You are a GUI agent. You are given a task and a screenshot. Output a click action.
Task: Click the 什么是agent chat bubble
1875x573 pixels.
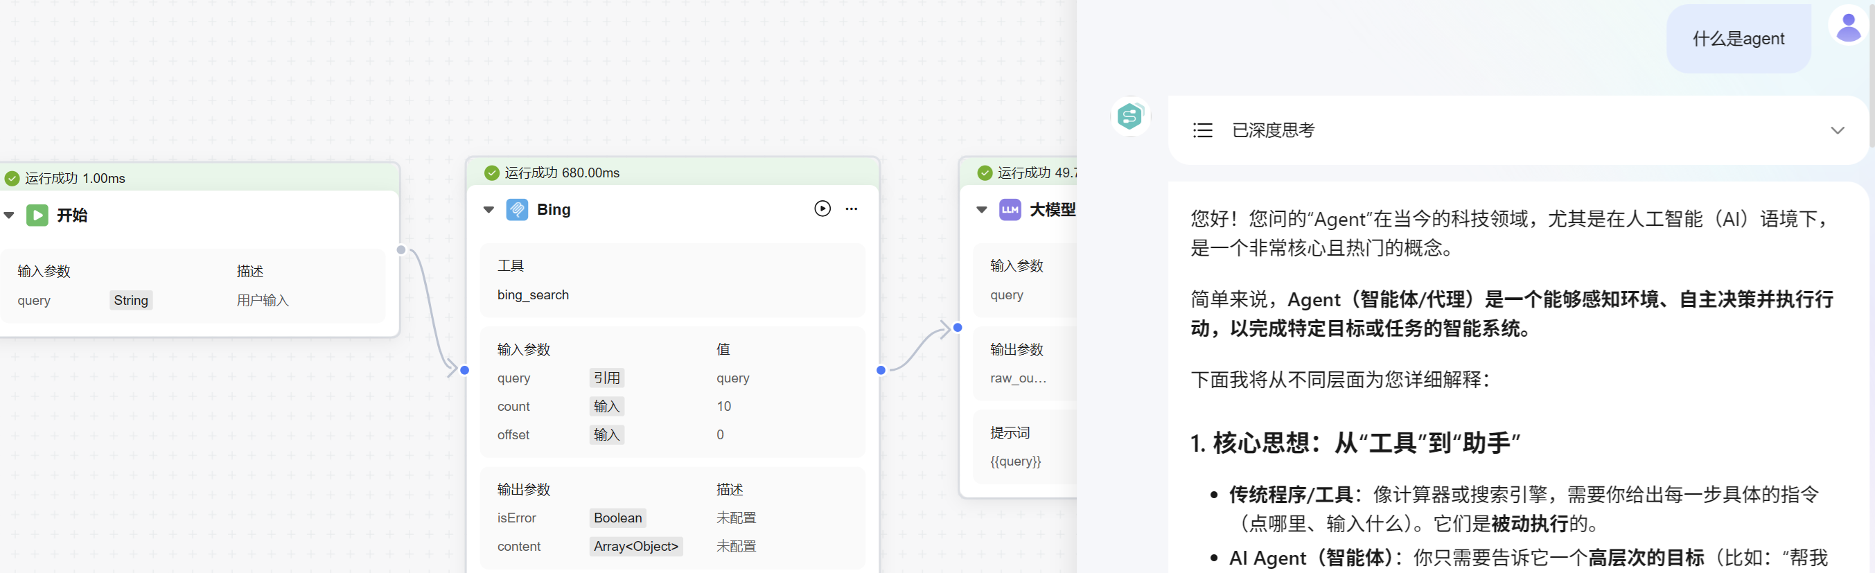click(x=1738, y=39)
